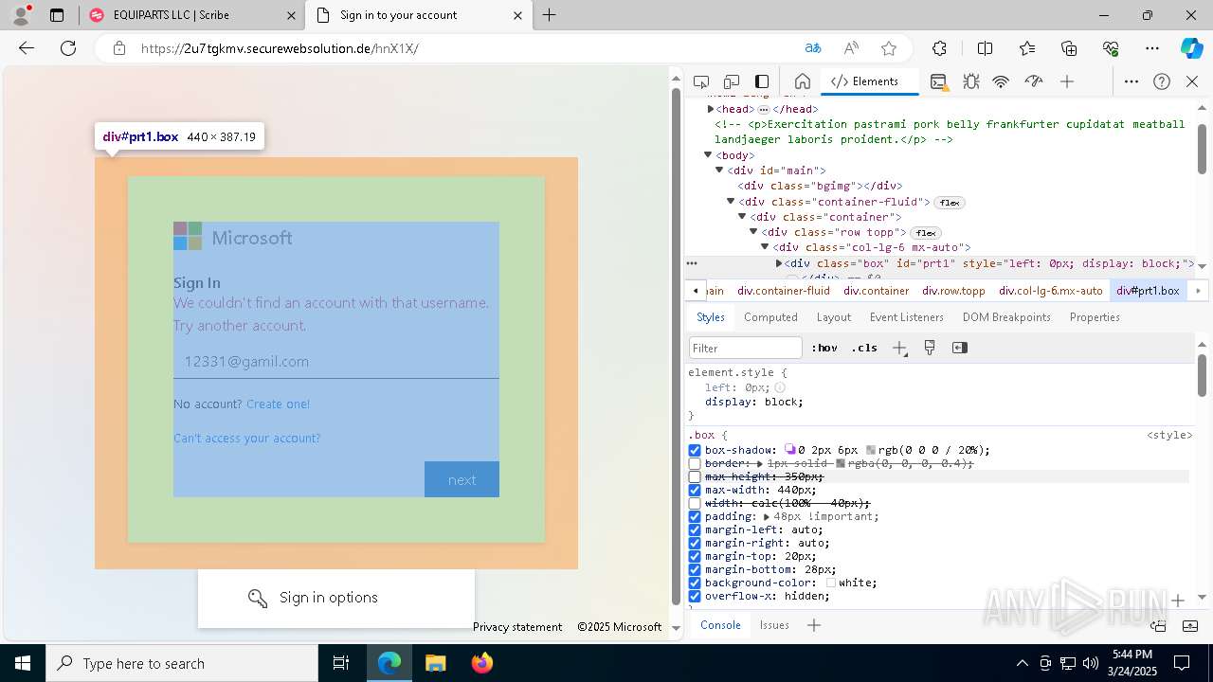Open the Event Listeners tab
The image size is (1213, 682).
point(906,317)
